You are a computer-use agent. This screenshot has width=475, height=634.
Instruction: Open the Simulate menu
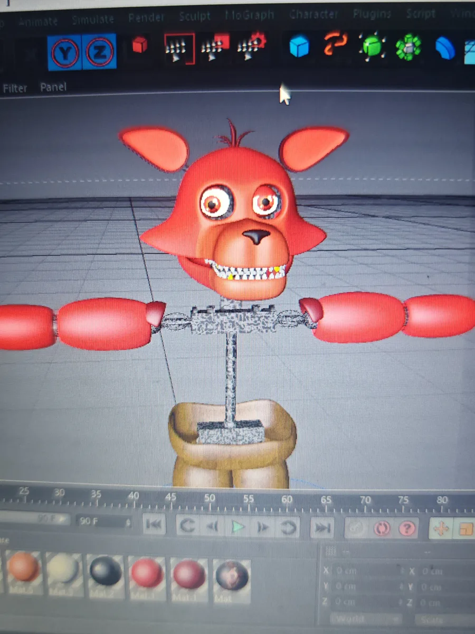tap(93, 19)
